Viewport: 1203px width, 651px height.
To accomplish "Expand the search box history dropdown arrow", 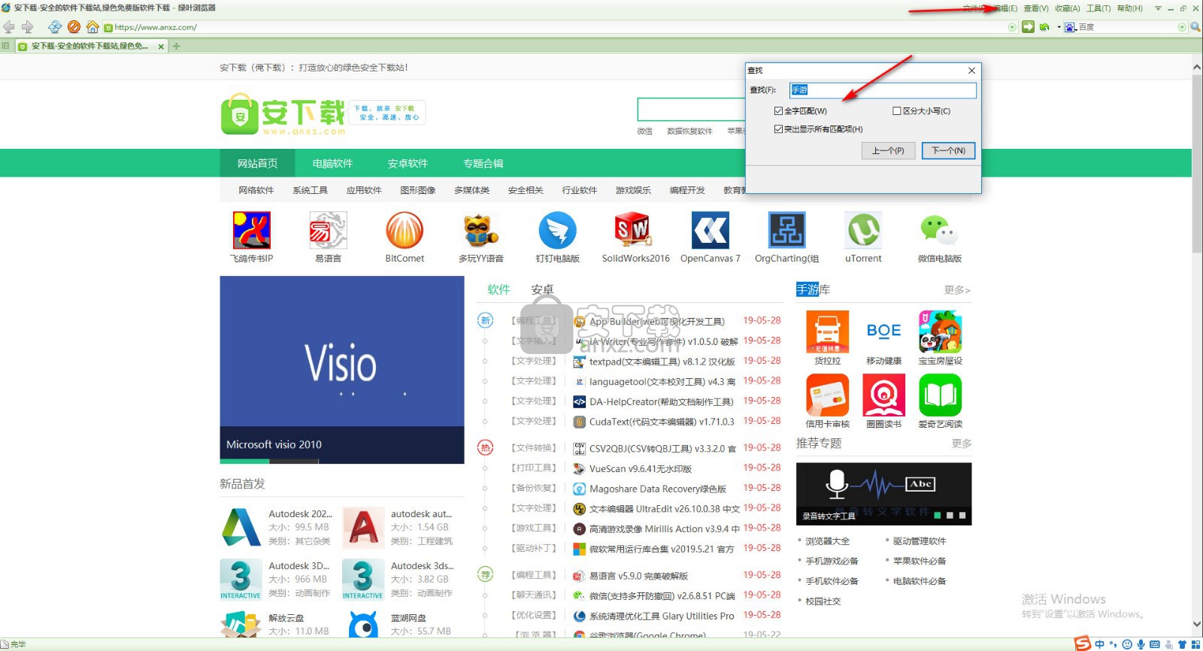I will tap(1182, 27).
